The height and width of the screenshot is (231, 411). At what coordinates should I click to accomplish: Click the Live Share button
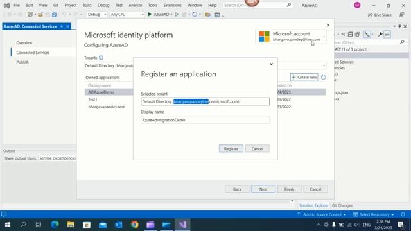(380, 15)
